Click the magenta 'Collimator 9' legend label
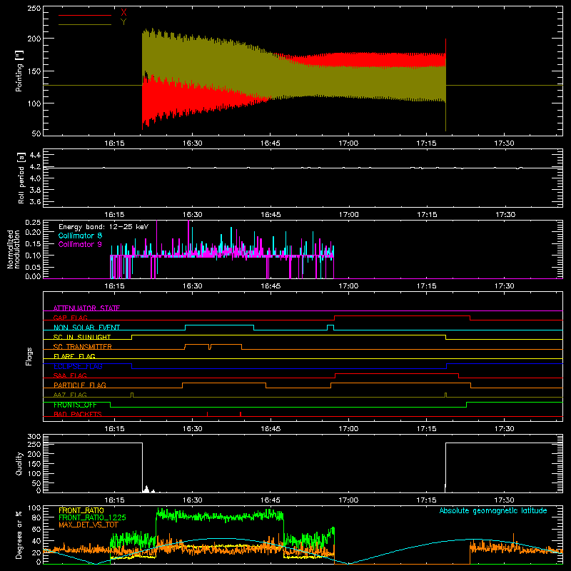The height and width of the screenshot is (571, 571). (80, 244)
